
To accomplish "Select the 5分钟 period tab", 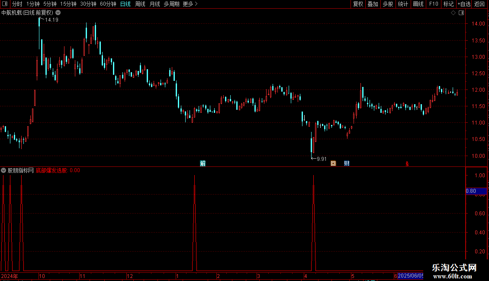I will tap(50, 4).
